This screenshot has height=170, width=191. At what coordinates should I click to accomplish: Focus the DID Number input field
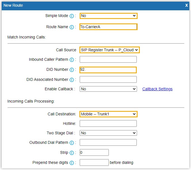[108, 70]
